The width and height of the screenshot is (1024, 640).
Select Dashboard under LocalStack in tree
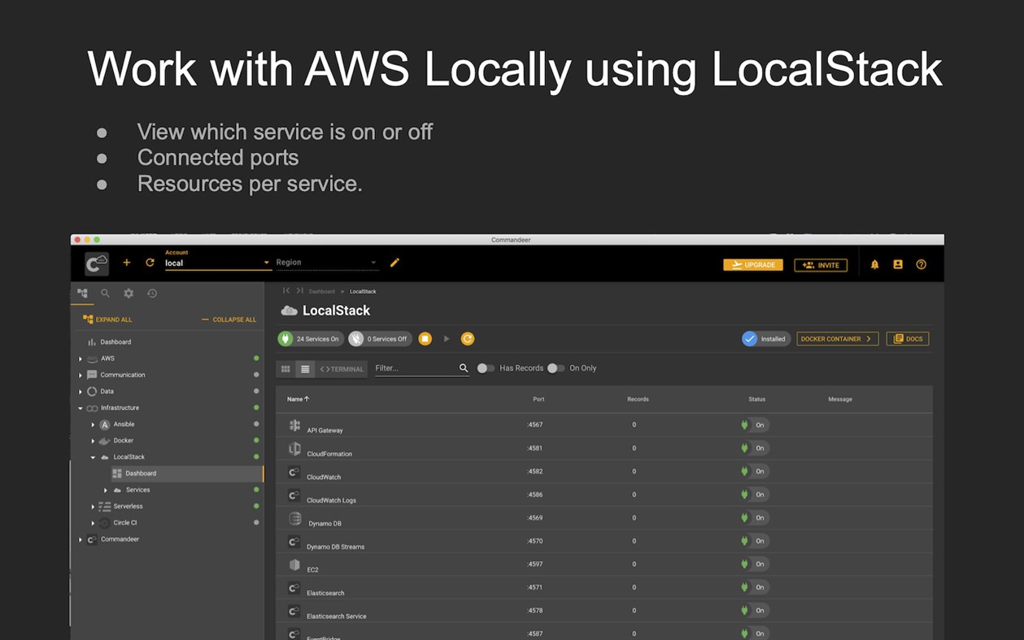[186, 473]
